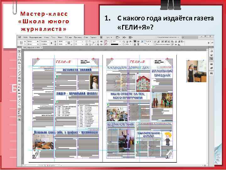The image size is (226, 170).
Task: Open the rotation angle dropdown
Action: (x=82, y=42)
